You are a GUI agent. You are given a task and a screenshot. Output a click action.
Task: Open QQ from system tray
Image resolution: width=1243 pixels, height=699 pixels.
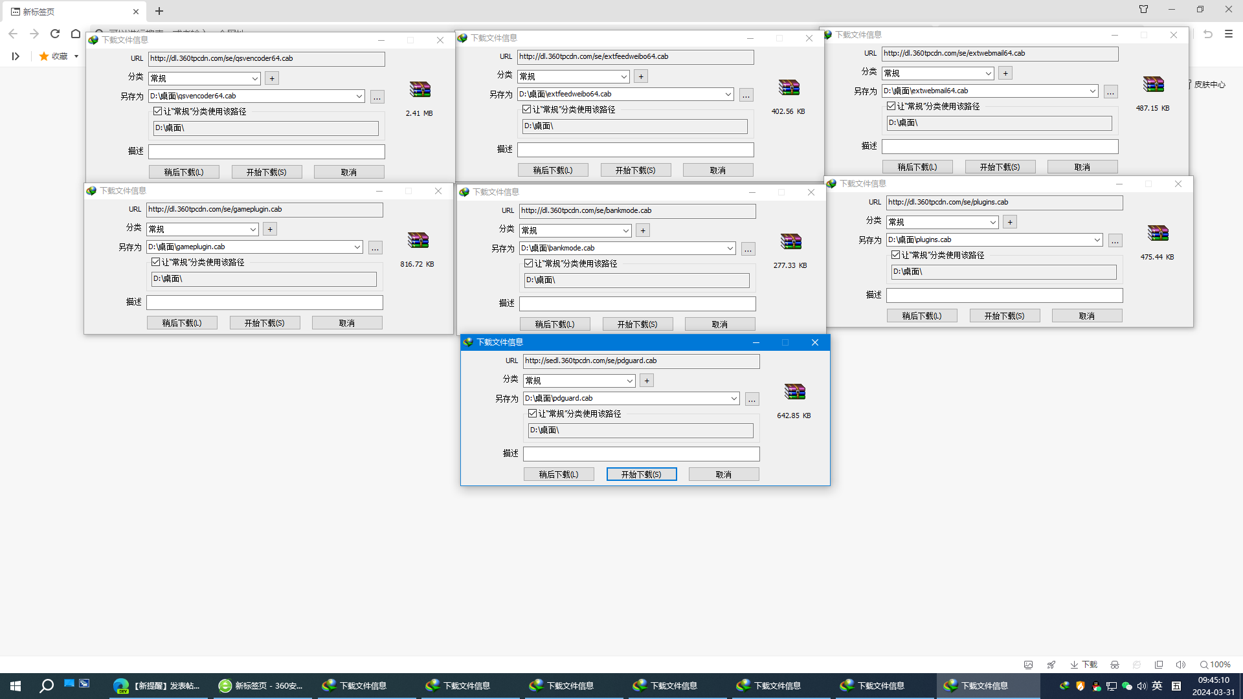pyautogui.click(x=1096, y=686)
